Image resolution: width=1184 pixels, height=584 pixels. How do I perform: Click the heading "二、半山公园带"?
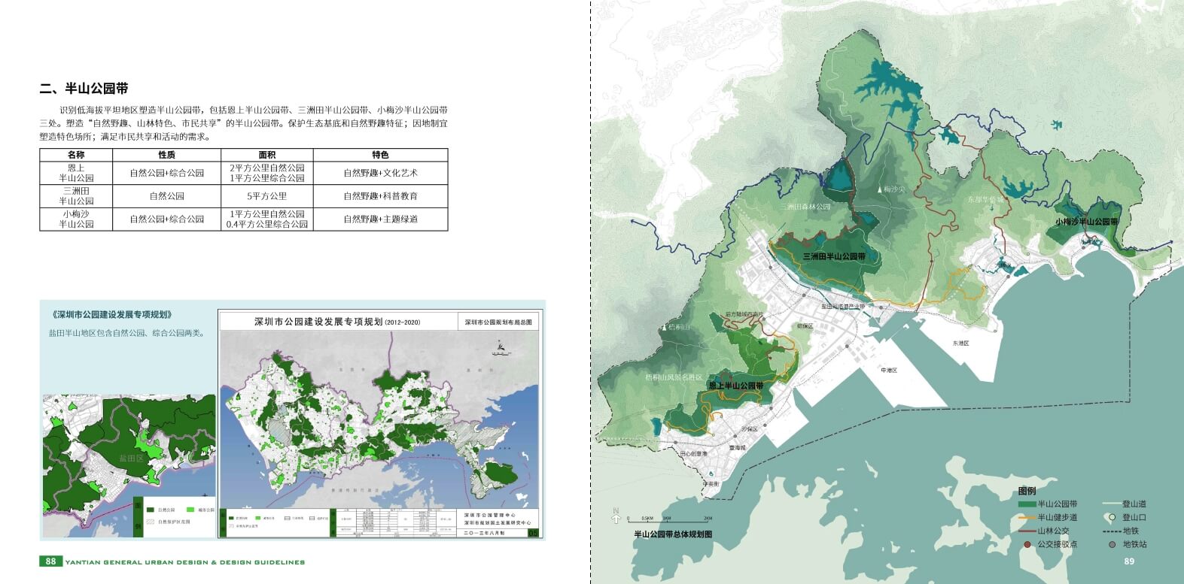84,88
